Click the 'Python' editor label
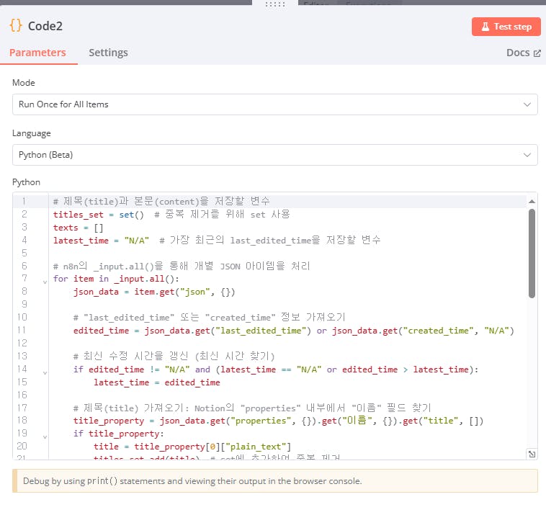The width and height of the screenshot is (546, 515). pyautogui.click(x=26, y=182)
